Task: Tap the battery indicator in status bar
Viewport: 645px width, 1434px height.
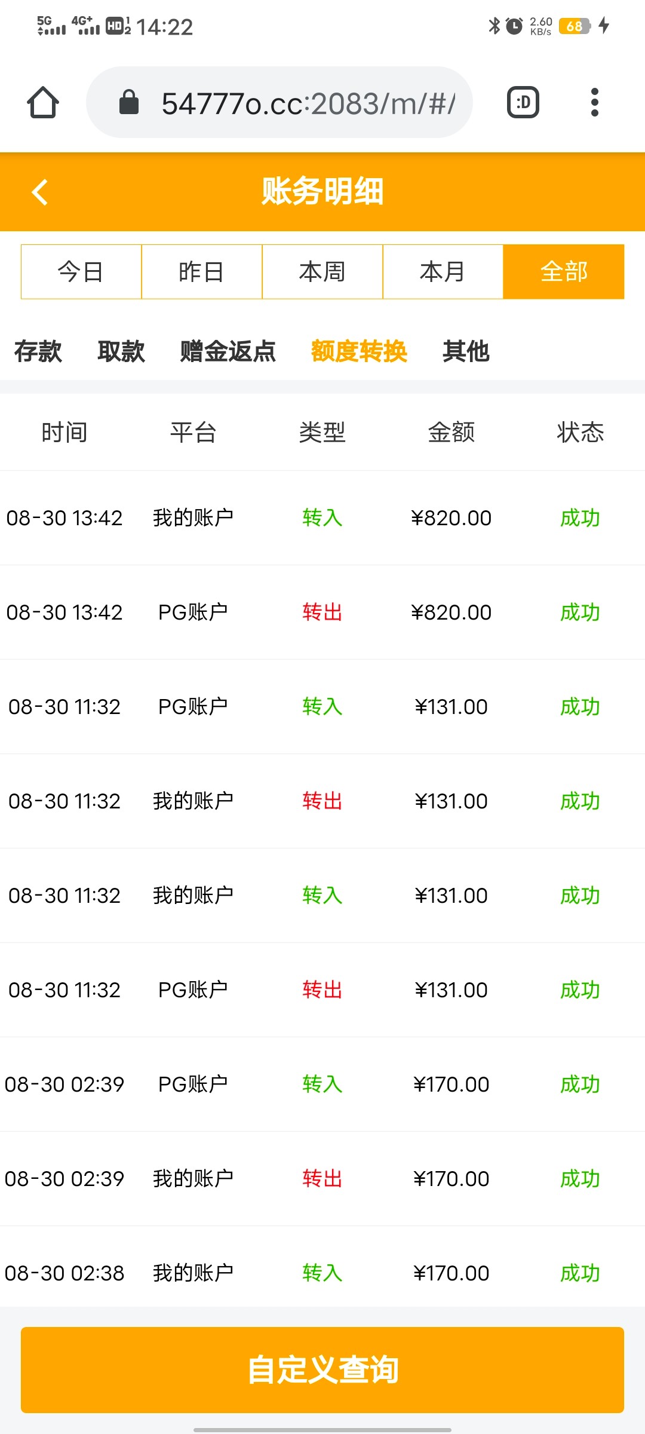Action: [575, 26]
